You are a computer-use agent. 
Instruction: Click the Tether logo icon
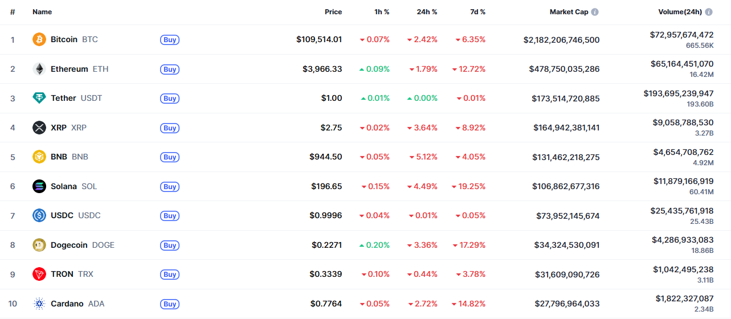39,98
